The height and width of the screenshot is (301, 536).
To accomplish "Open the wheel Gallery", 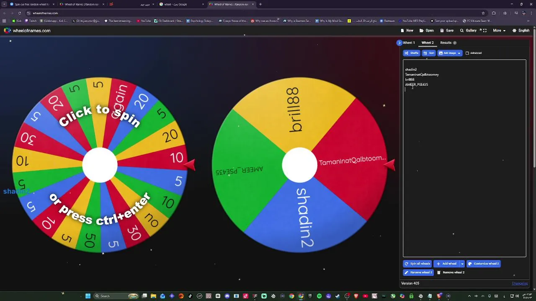I will coord(468,31).
